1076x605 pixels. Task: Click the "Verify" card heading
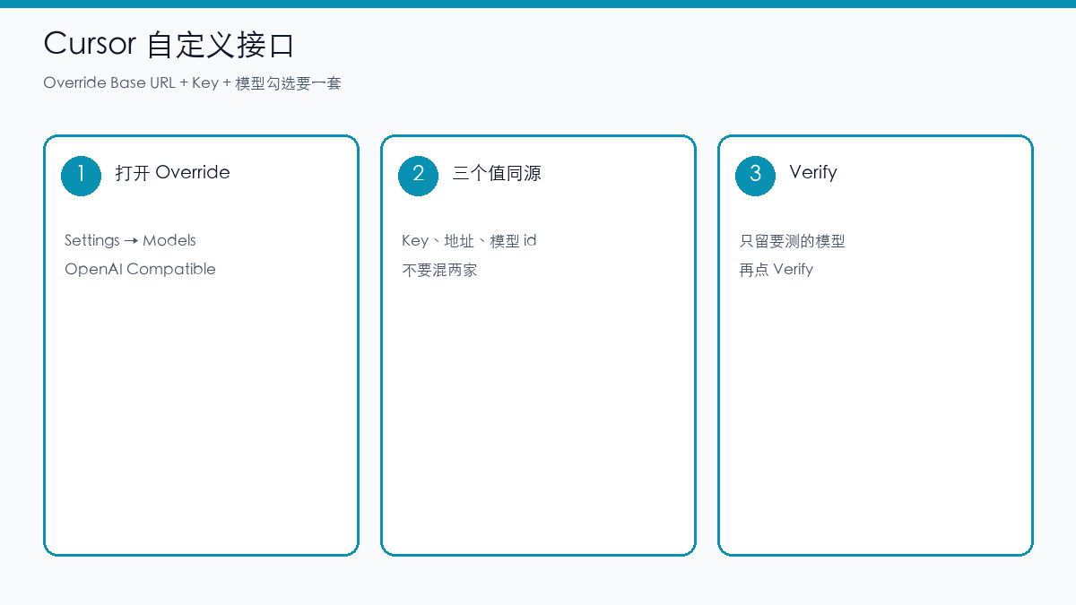813,172
